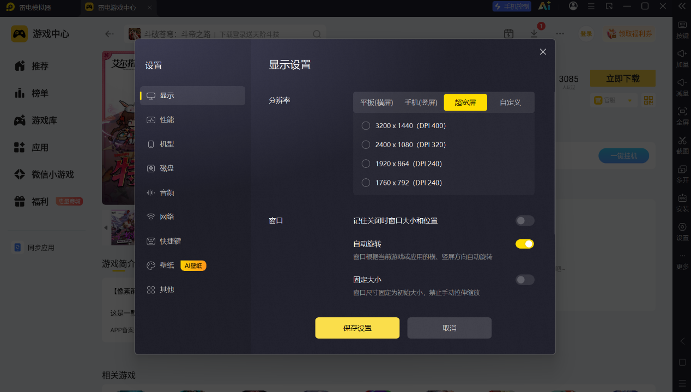Open 按键 keyboard mapping tool
Screen dimensions: 691x392
(682, 29)
